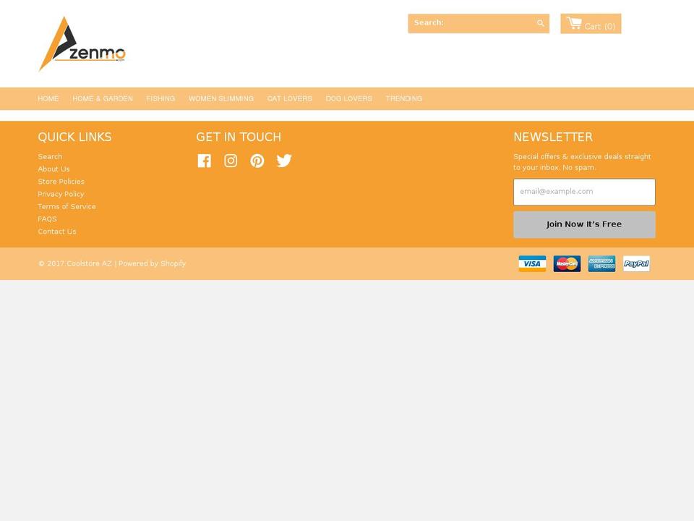The height and width of the screenshot is (521, 694).
Task: Click the Visa payment icon
Action: 532,263
